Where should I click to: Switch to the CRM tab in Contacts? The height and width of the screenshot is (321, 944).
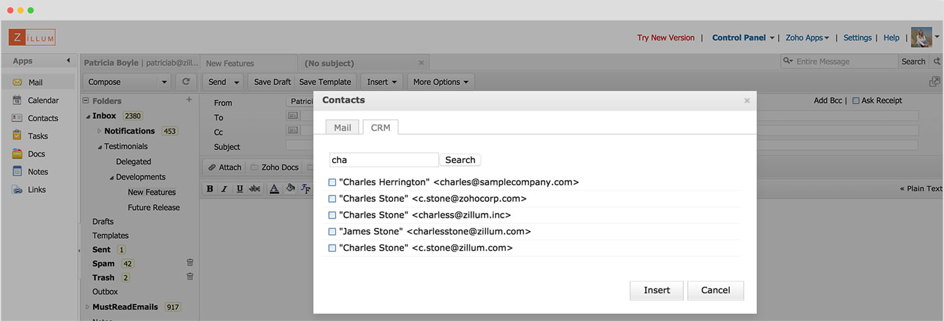tap(381, 127)
